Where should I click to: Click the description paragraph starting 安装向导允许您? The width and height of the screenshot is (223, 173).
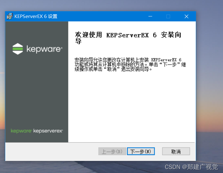130,64
